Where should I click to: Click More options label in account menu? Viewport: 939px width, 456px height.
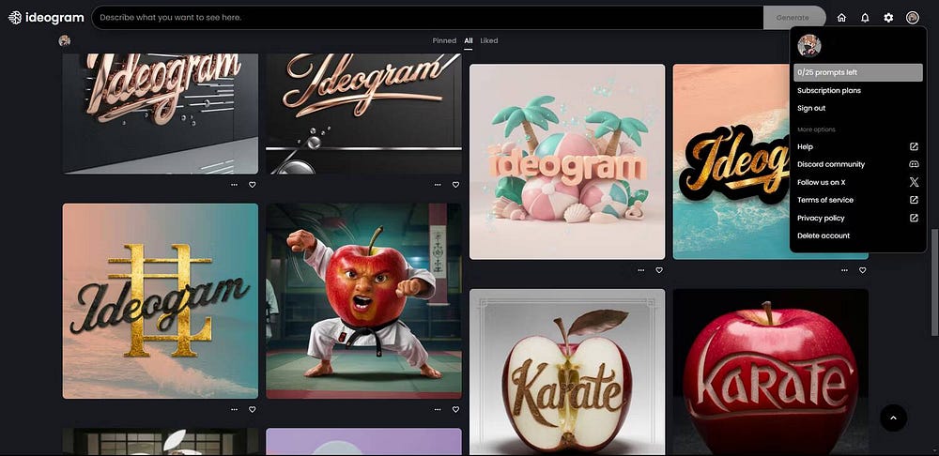point(816,129)
